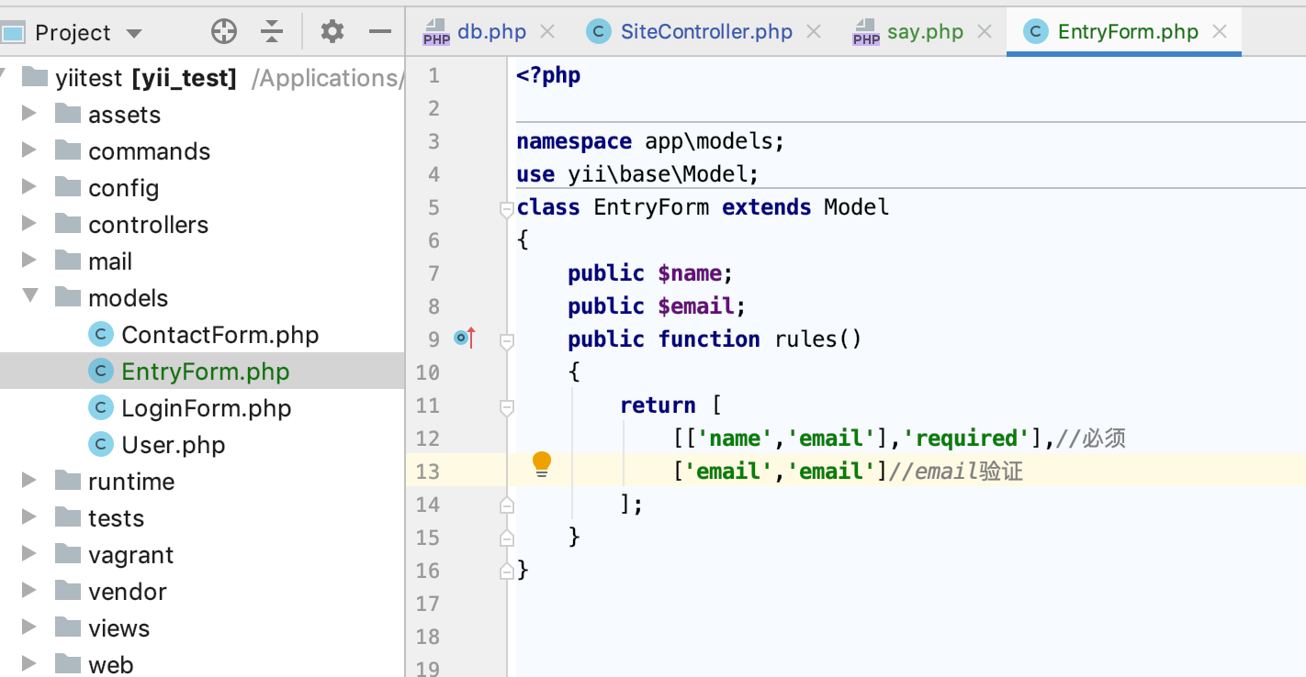The width and height of the screenshot is (1306, 677).
Task: Open Project panel settings gear
Action: [332, 32]
